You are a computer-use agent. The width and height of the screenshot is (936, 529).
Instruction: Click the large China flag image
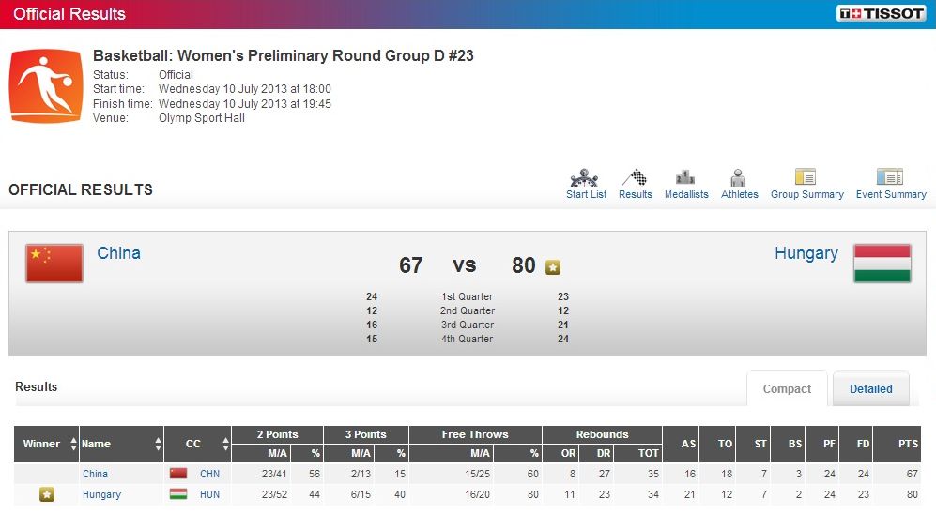pyautogui.click(x=54, y=264)
